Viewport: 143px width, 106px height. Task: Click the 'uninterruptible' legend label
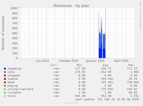pyautogui.click(x=20, y=89)
